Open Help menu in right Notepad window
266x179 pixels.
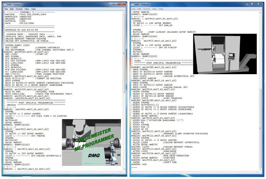(x=161, y=9)
